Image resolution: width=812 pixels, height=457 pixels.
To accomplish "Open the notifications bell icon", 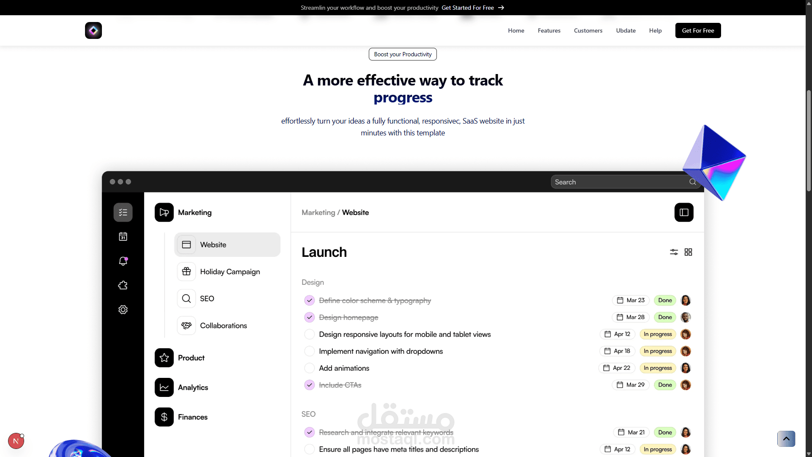I will pos(123,261).
